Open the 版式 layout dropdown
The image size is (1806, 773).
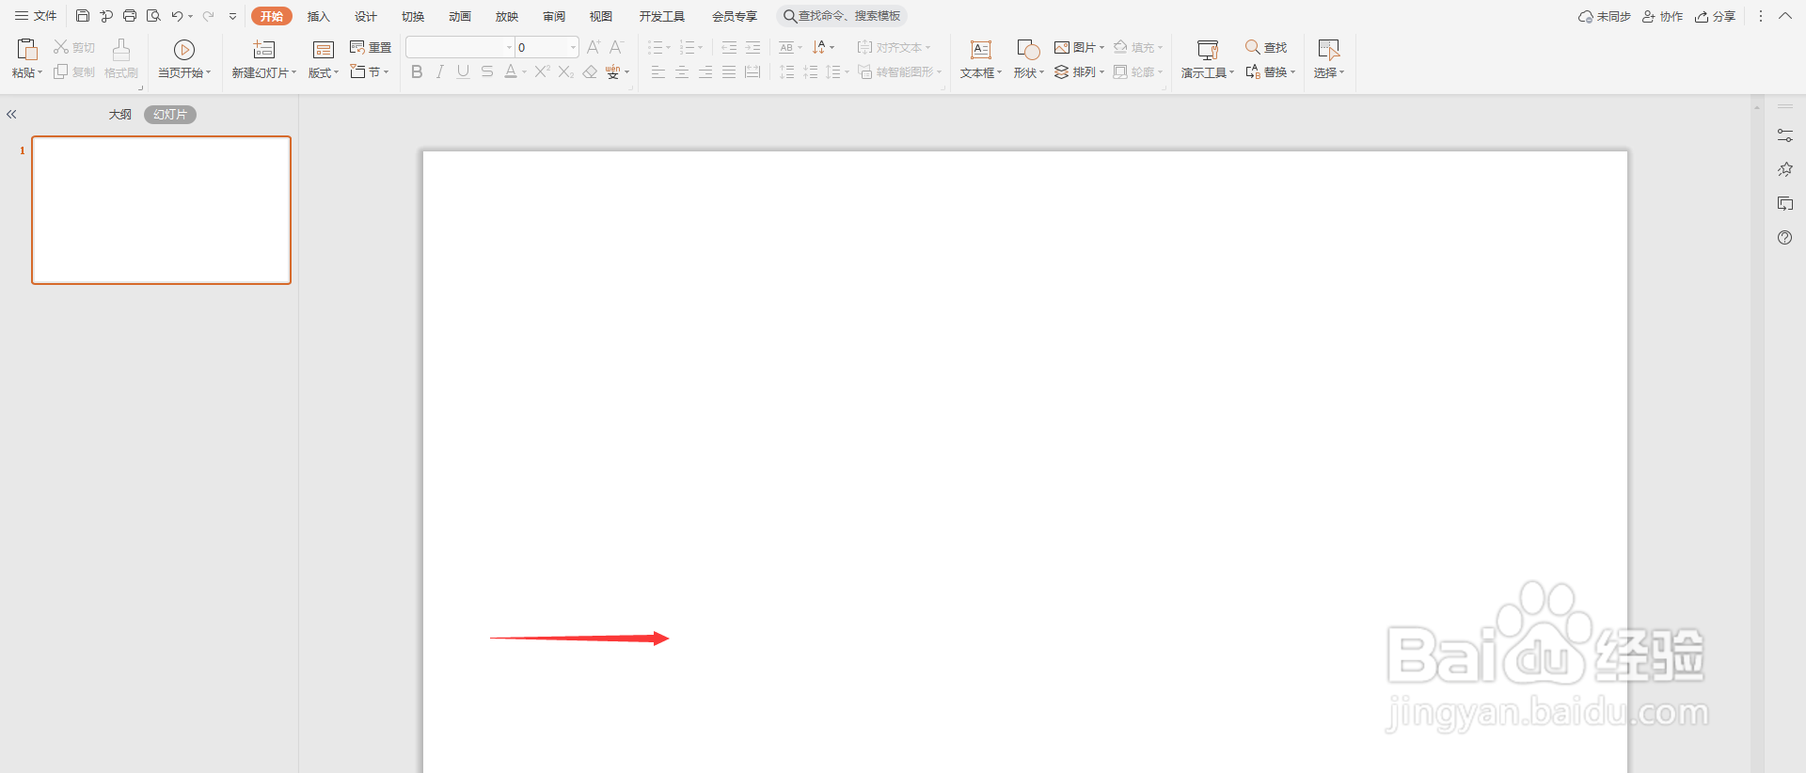324,72
